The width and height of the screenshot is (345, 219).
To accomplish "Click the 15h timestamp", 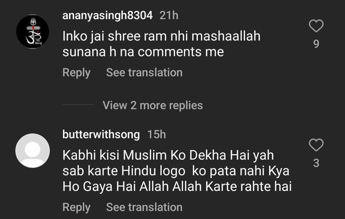I will coord(157,134).
